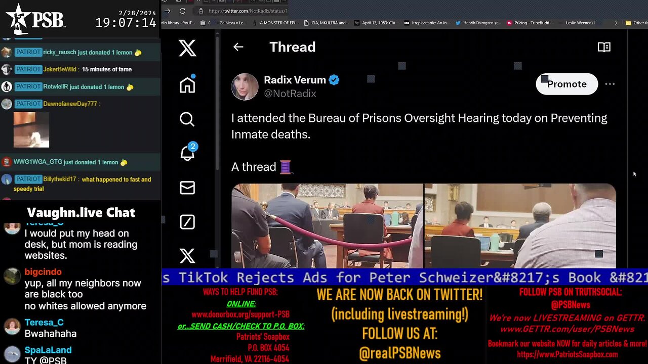Open the 'Irreplaceable: An In...' bookmark

[x=426, y=23]
